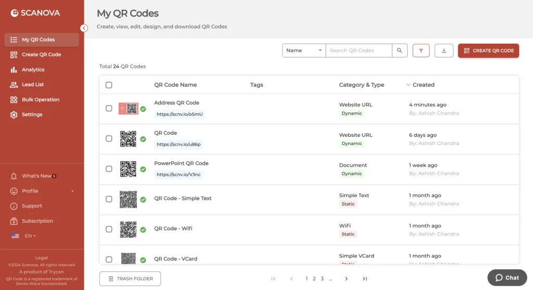Go to next page arrow
The width and height of the screenshot is (533, 290).
[x=346, y=279]
